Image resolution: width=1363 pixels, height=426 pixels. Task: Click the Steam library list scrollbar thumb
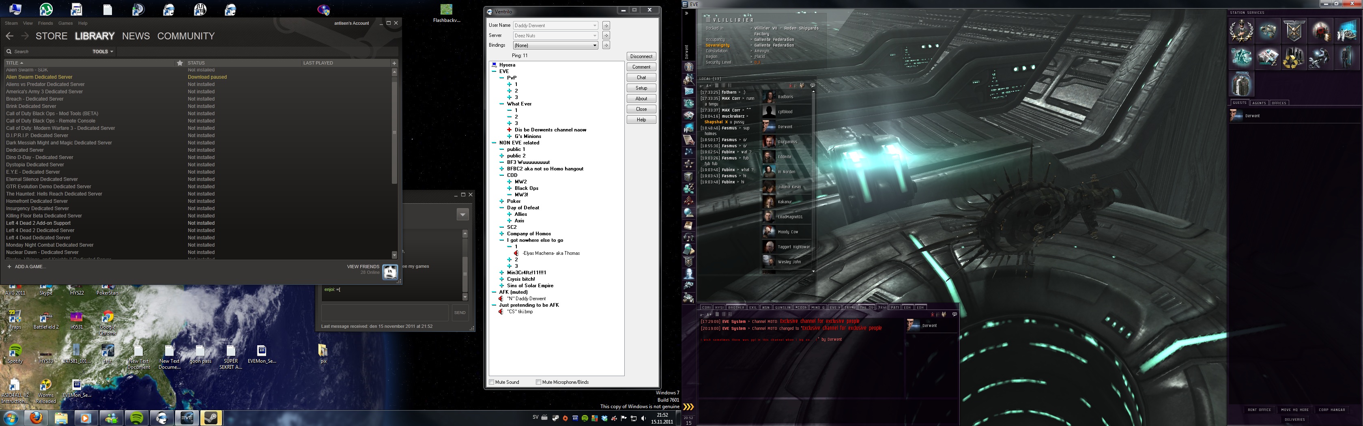coord(394,132)
